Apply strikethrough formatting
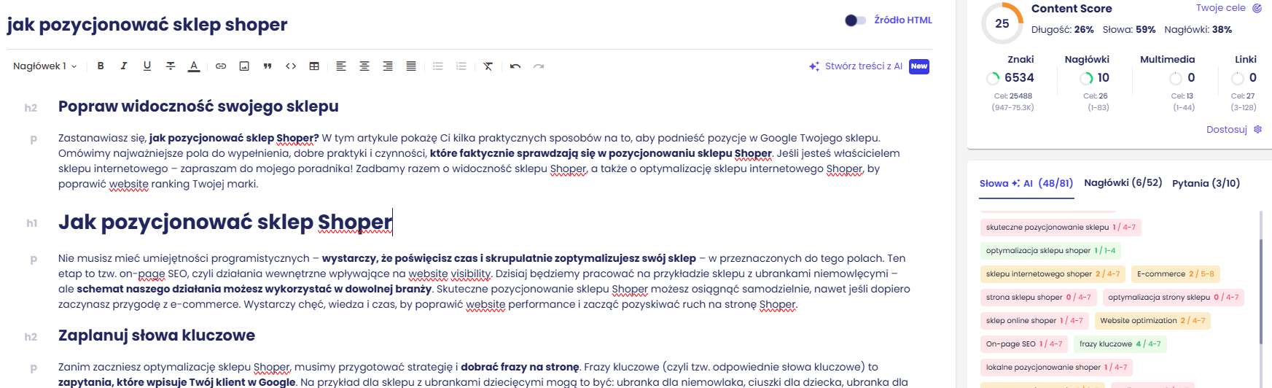Viewport: 1272px width, 388px height. [x=171, y=66]
